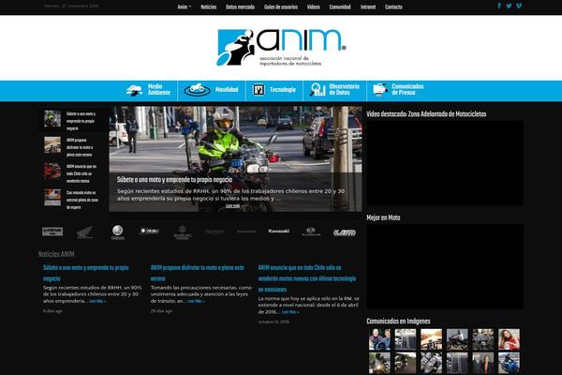
Task: Click the Comunicados de Prensa camera icon
Action: 380,90
